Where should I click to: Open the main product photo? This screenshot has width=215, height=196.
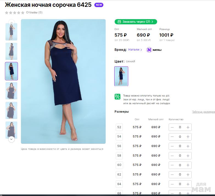[x=63, y=81]
